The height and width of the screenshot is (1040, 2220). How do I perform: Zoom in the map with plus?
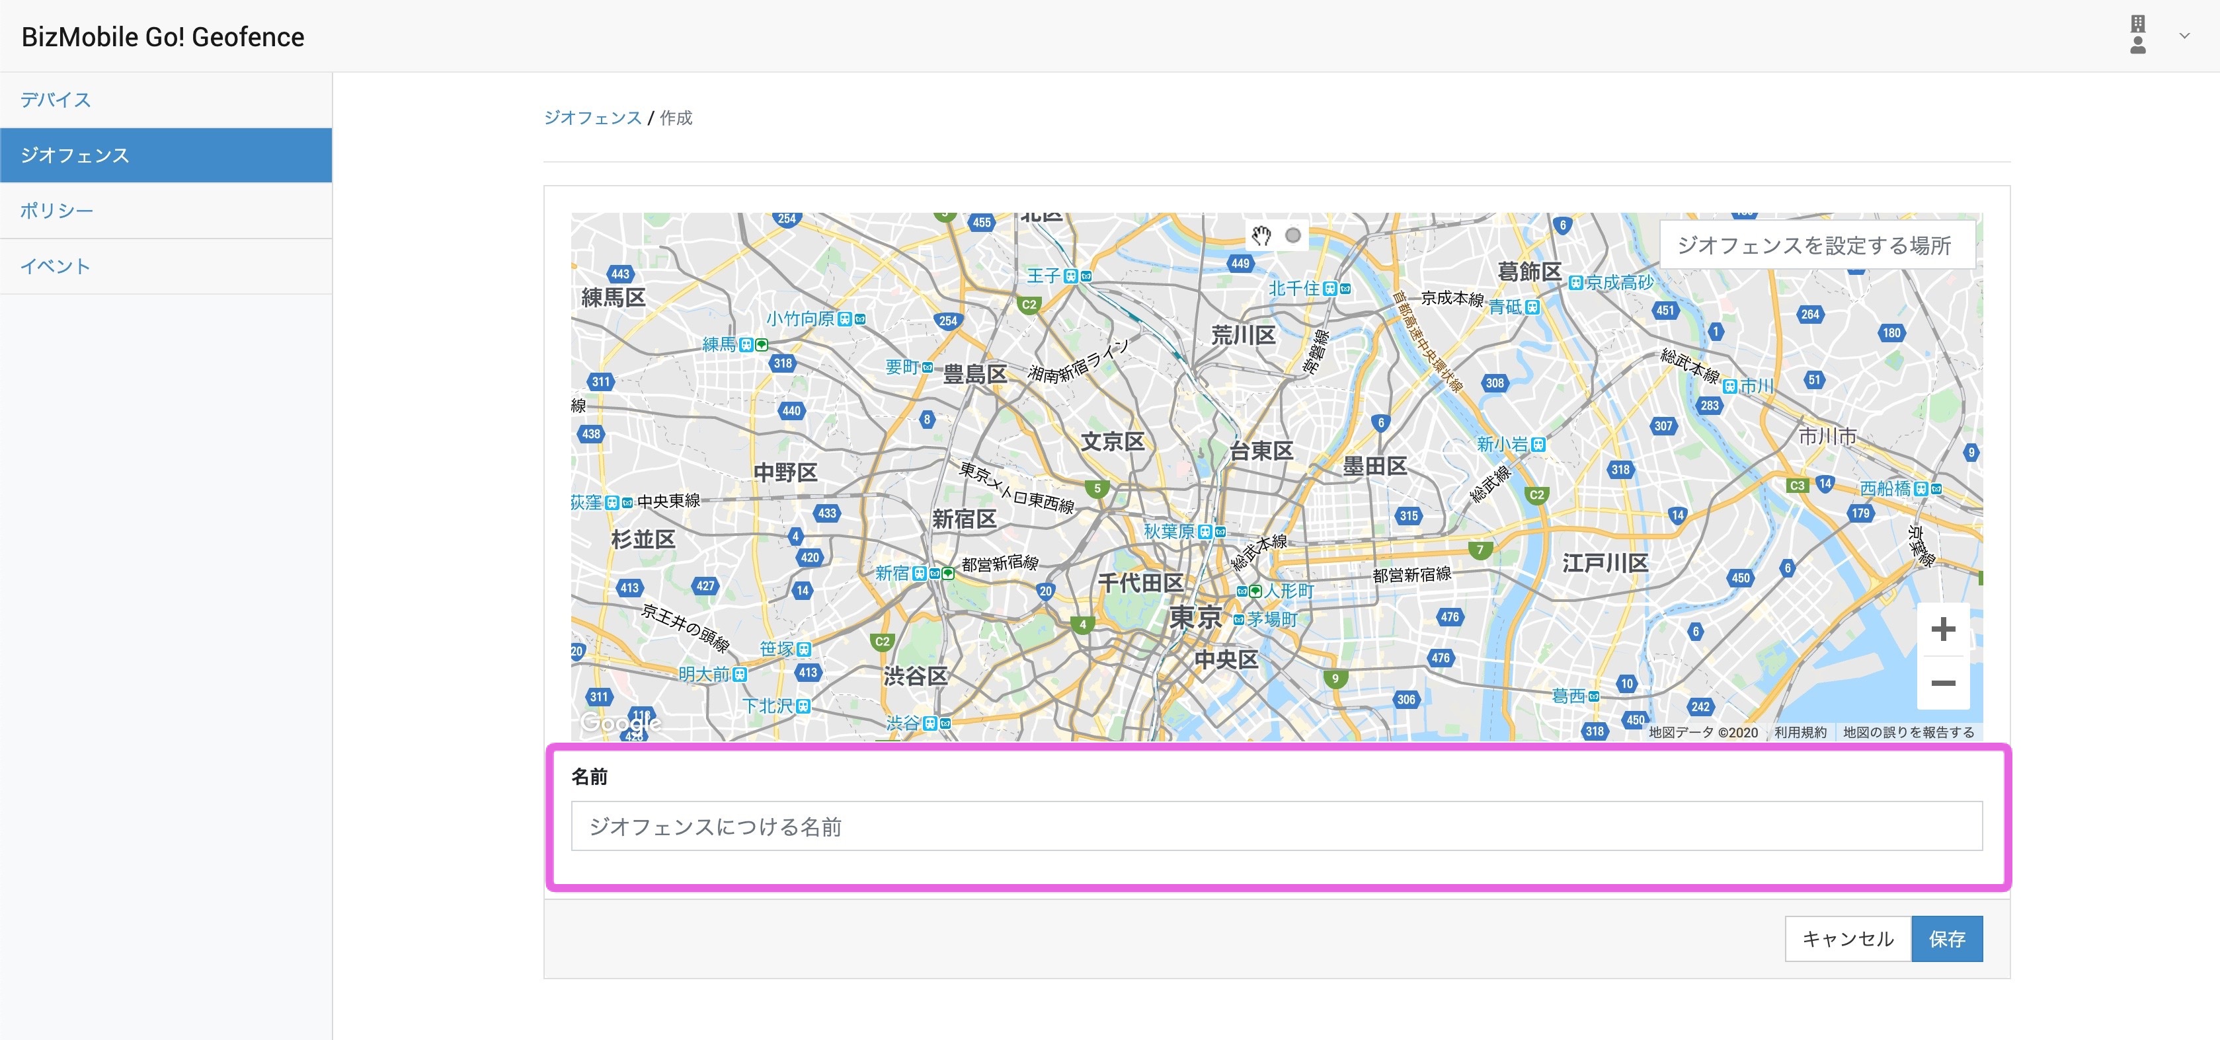(x=1942, y=629)
